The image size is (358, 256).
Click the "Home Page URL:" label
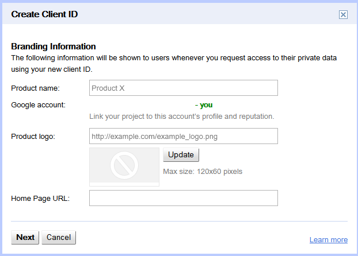[x=40, y=199]
